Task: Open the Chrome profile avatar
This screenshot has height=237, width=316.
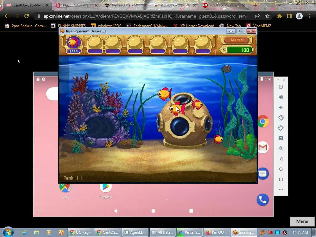Action: click(x=299, y=16)
